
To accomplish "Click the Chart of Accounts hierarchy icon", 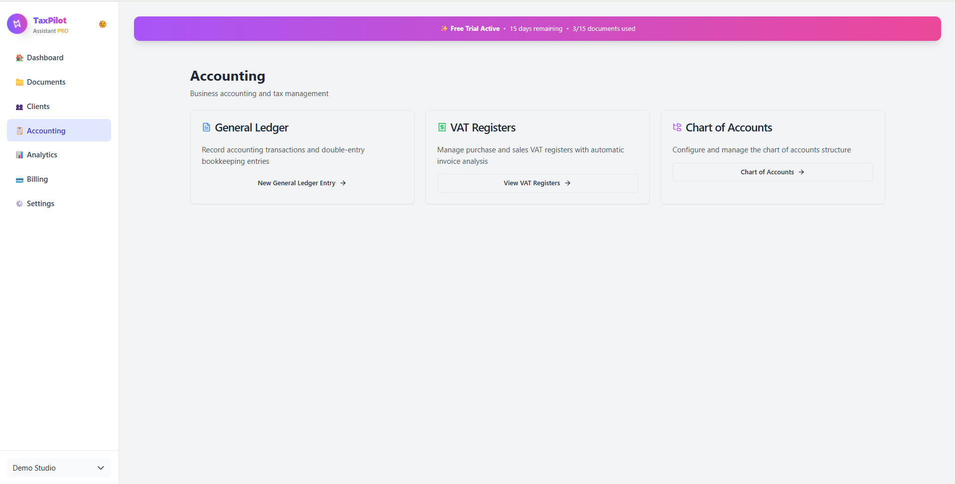I will pyautogui.click(x=677, y=127).
